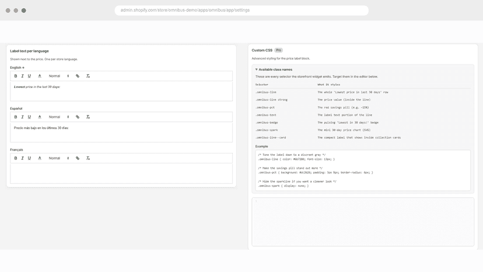483x272 pixels.
Task: Click into the English label text area
Action: click(121, 91)
